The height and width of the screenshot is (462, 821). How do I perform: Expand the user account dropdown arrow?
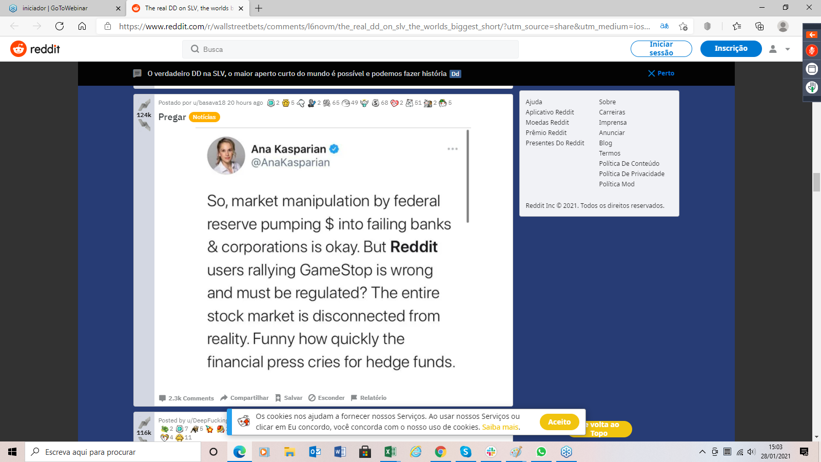[788, 49]
